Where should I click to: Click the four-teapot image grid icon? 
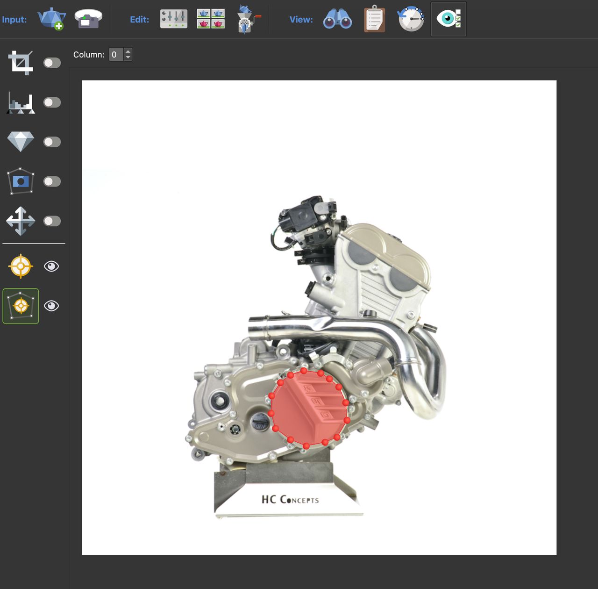[211, 19]
